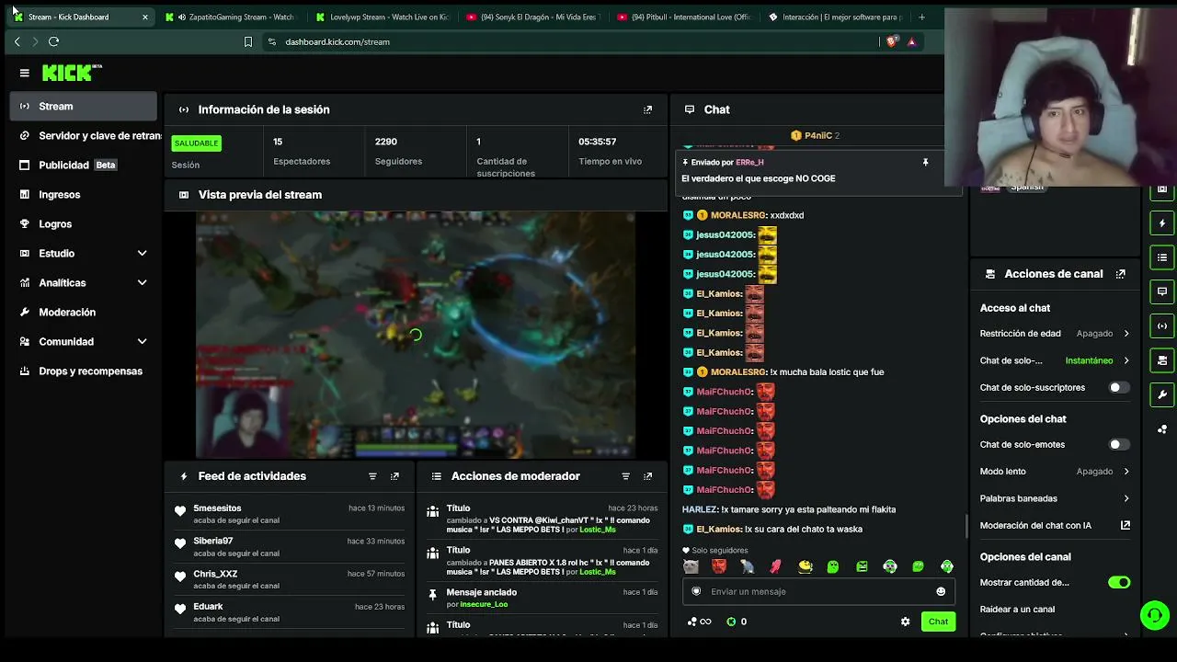1177x662 pixels.
Task: Filter the Feed de actividades list
Action: [372, 476]
